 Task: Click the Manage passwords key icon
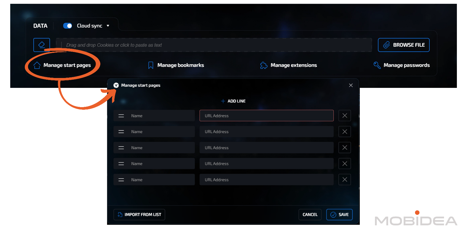tap(377, 65)
